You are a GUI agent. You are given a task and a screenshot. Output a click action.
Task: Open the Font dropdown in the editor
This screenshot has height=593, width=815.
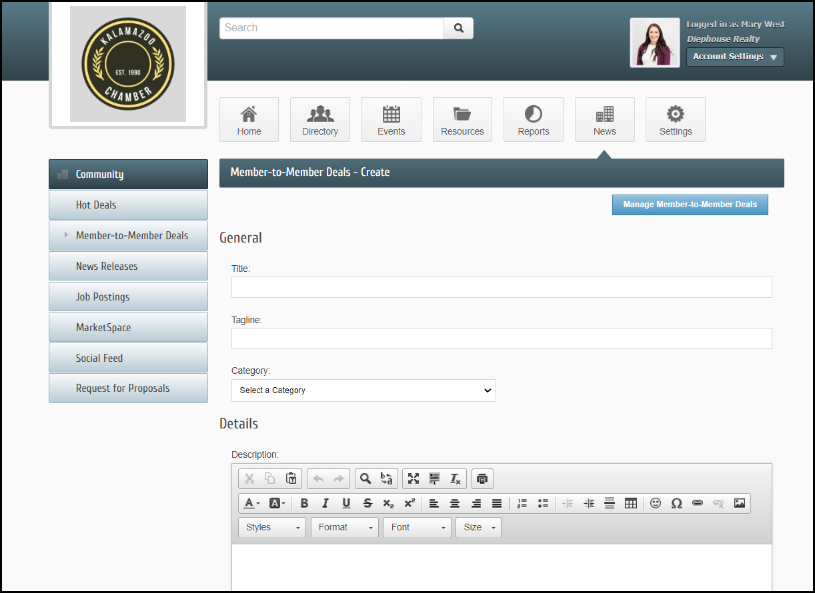[x=417, y=527]
